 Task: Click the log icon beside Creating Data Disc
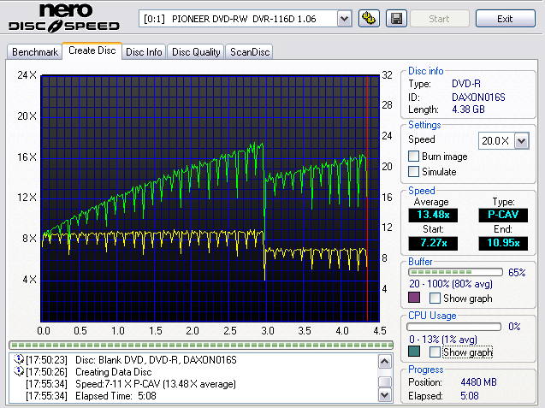click(x=19, y=372)
